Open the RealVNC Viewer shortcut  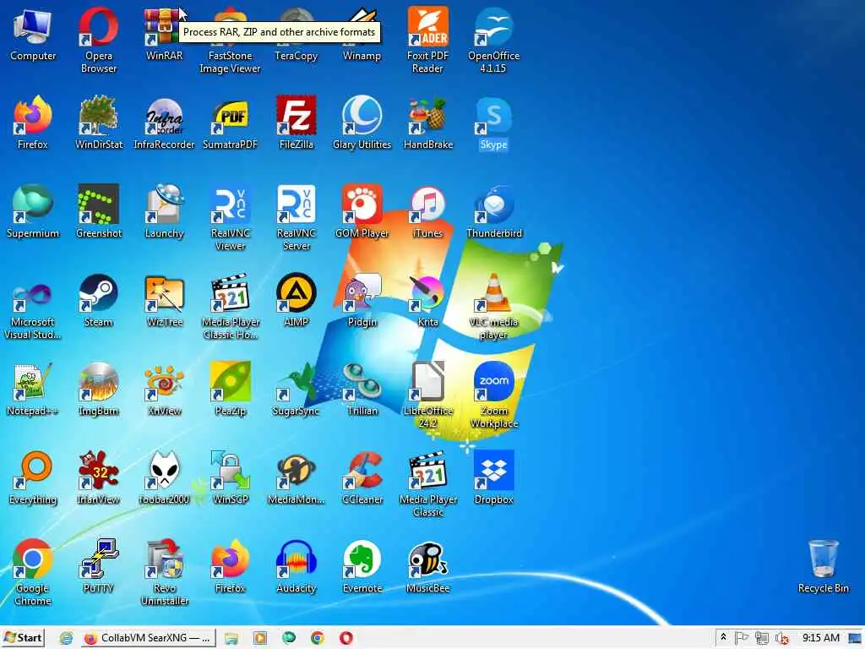(x=230, y=217)
